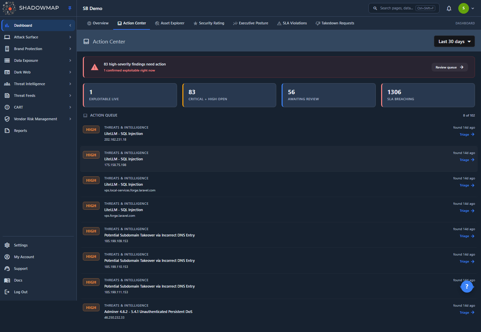Viewport: 481px width, 332px height.
Task: Click the red warning triangle icon
Action: 95,67
